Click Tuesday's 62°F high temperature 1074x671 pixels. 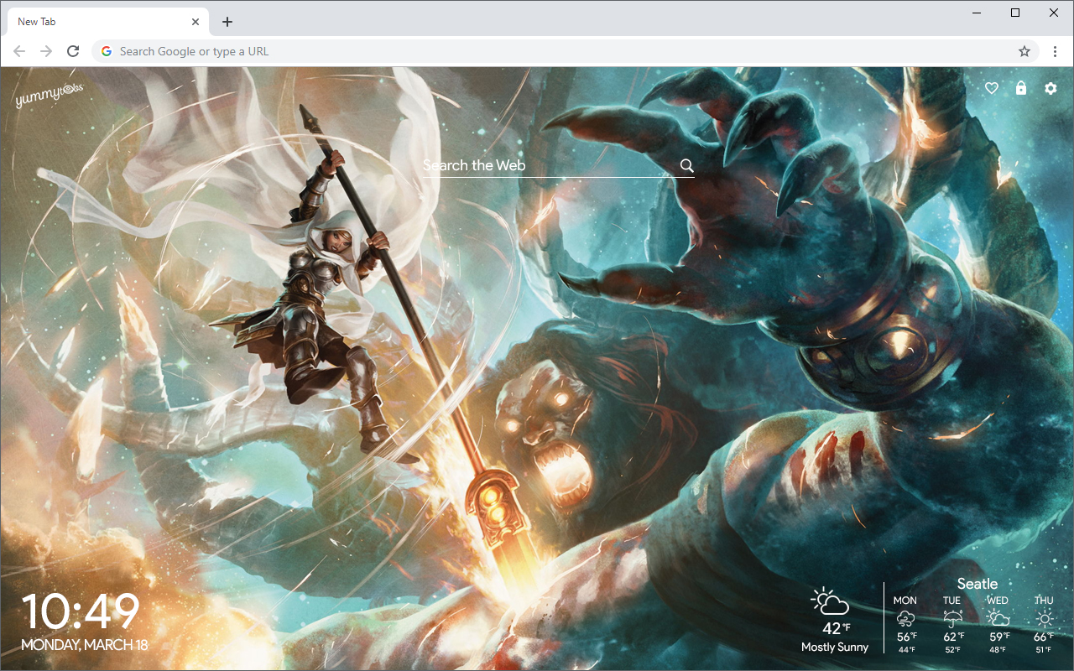coord(952,637)
